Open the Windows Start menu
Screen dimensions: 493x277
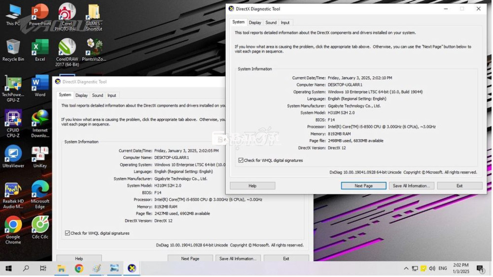pyautogui.click(x=8, y=269)
